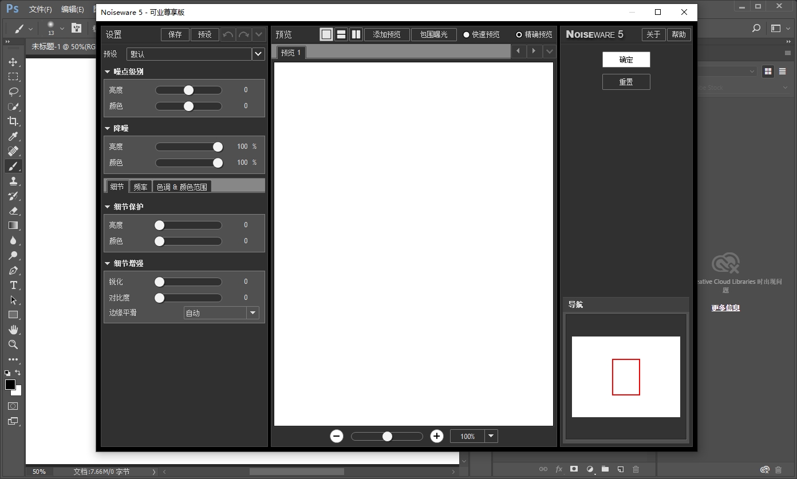Select the Rectangle shape tool
The height and width of the screenshot is (479, 797).
[x=13, y=315]
